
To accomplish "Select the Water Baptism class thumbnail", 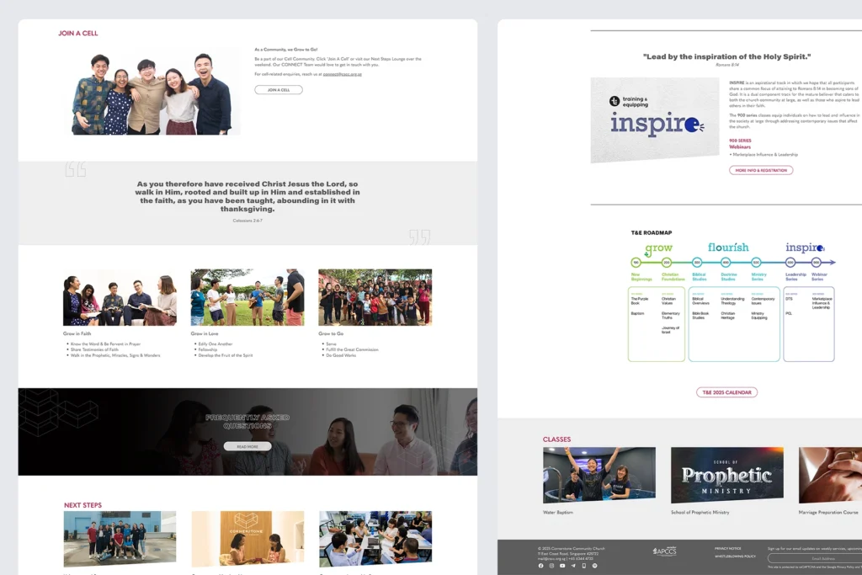I will (599, 475).
